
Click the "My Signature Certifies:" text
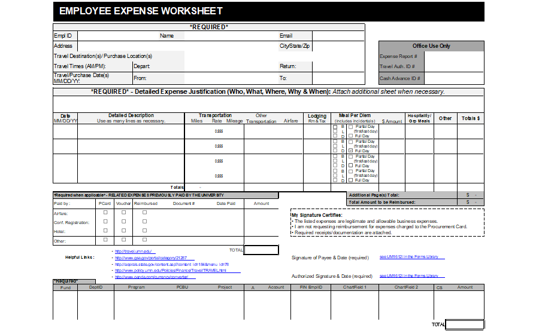point(317,215)
